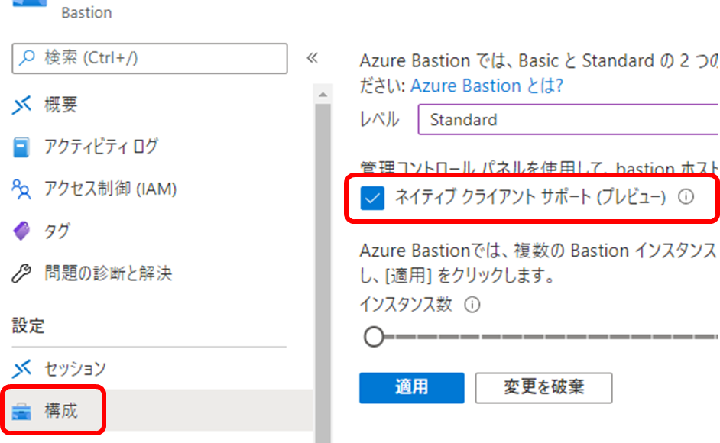
Task: Click the sidebar vertical scrollbar thumb
Action: click(323, 273)
